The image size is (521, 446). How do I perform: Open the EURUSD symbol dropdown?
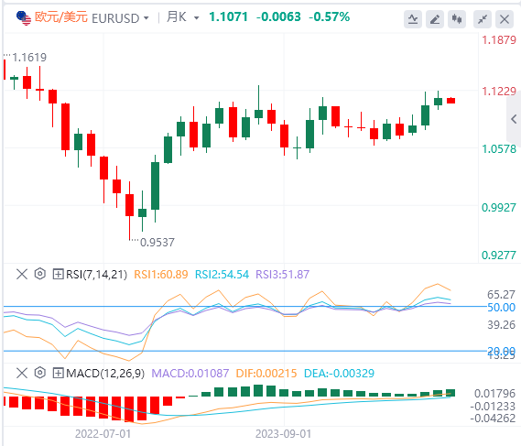coord(147,18)
